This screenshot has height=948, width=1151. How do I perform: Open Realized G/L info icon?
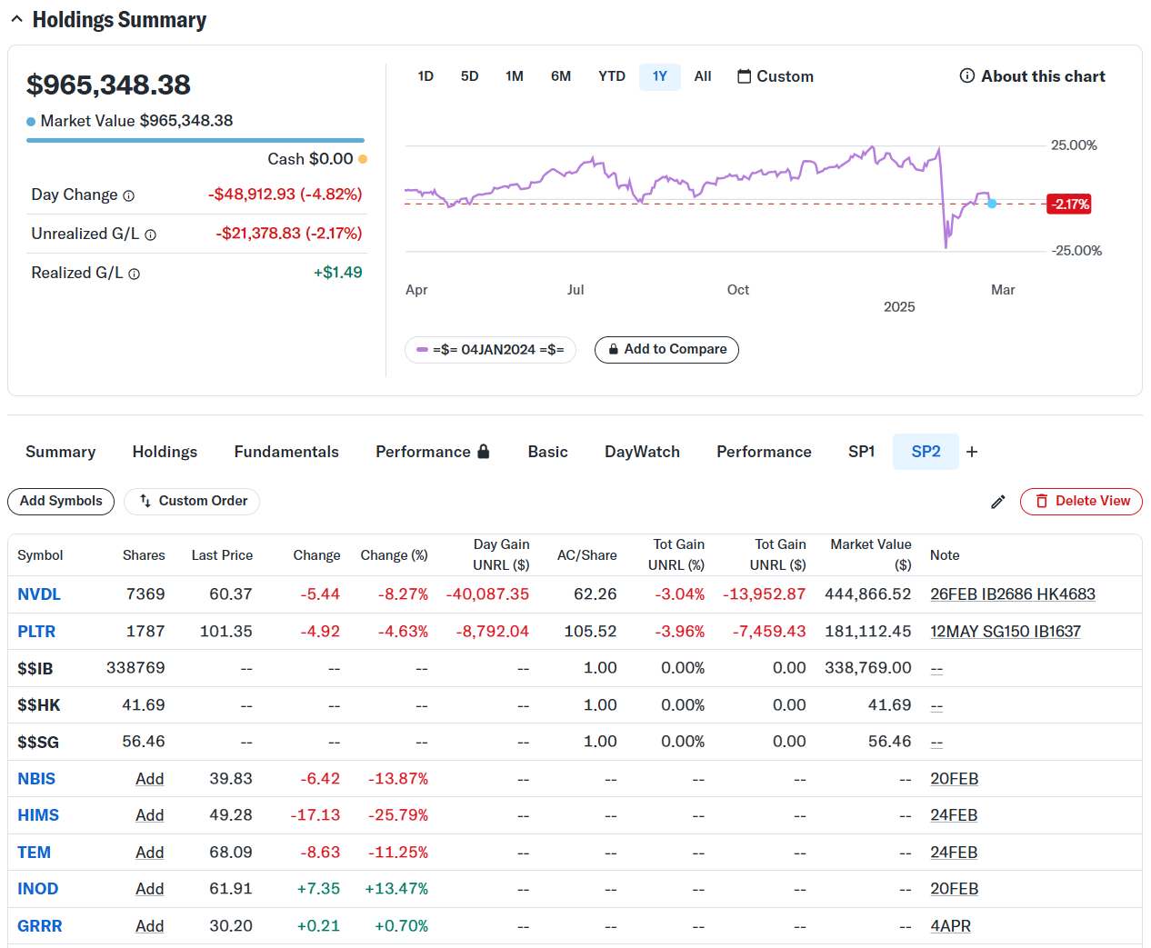(x=135, y=274)
